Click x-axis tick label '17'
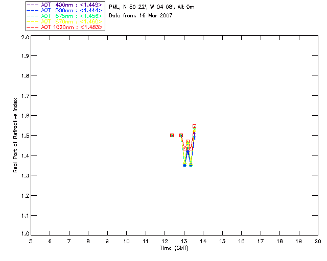This screenshot has width=327, height=261. coord(261,241)
